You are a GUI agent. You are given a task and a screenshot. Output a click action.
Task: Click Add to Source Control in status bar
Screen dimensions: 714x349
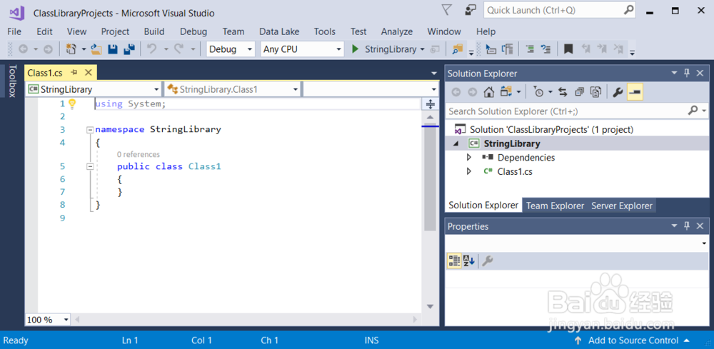(x=633, y=340)
